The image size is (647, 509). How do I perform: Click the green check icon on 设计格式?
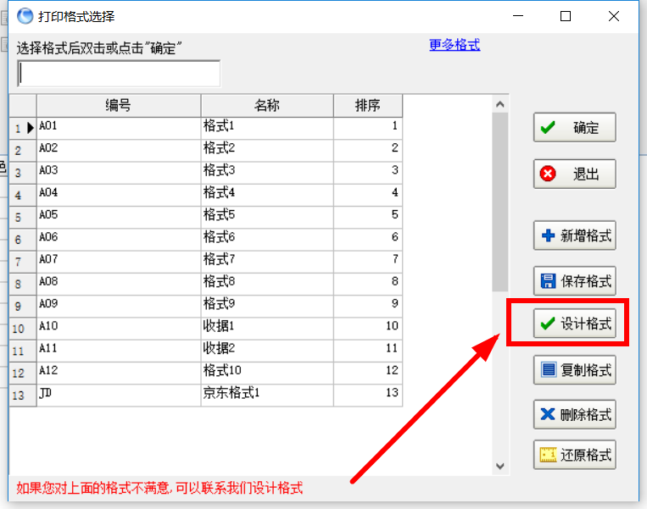548,324
